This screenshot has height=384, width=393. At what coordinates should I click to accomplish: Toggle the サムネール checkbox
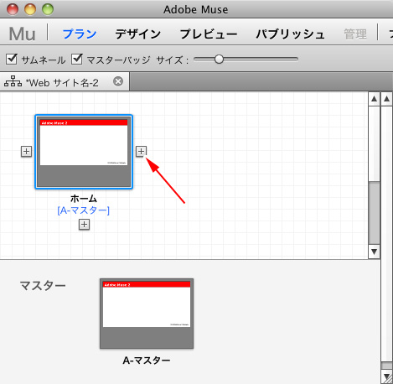(12, 59)
